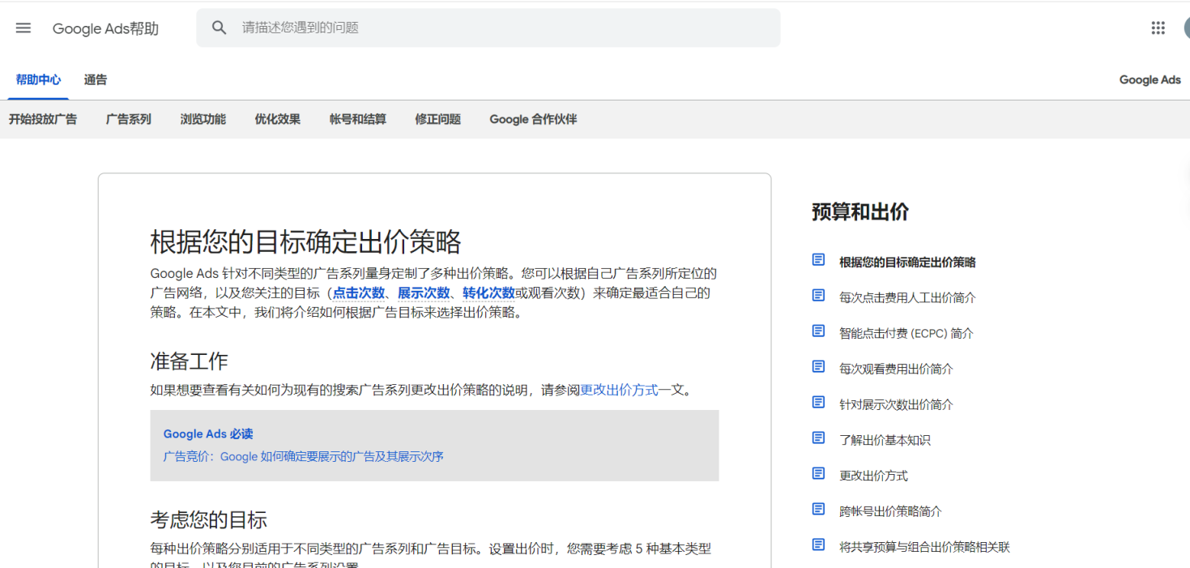The height and width of the screenshot is (568, 1190).
Task: Click the article icon beside 更改出价方式
Action: [817, 473]
